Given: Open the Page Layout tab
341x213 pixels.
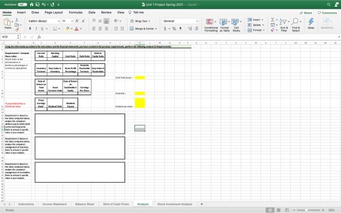Looking at the screenshot, I should (54, 13).
